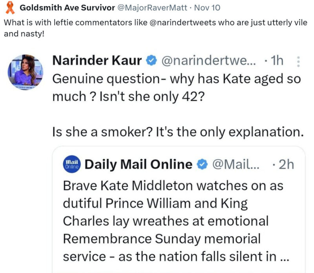314x273 pixels.
Task: Click the 'What is with leftie commentators' text
Action: pyautogui.click(x=75, y=22)
